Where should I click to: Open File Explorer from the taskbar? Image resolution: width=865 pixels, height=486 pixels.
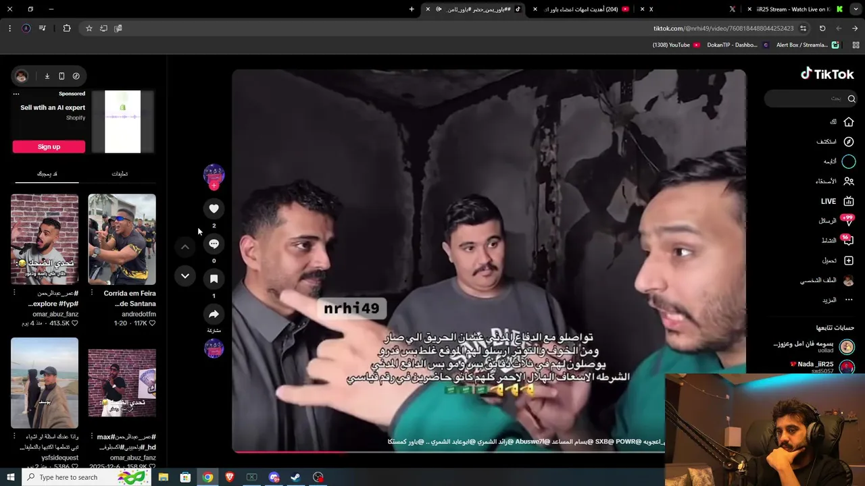tap(164, 477)
